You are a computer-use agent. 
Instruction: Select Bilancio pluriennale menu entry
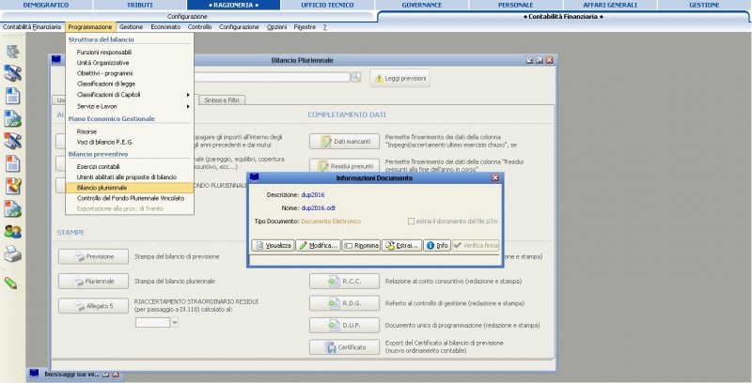pyautogui.click(x=102, y=187)
